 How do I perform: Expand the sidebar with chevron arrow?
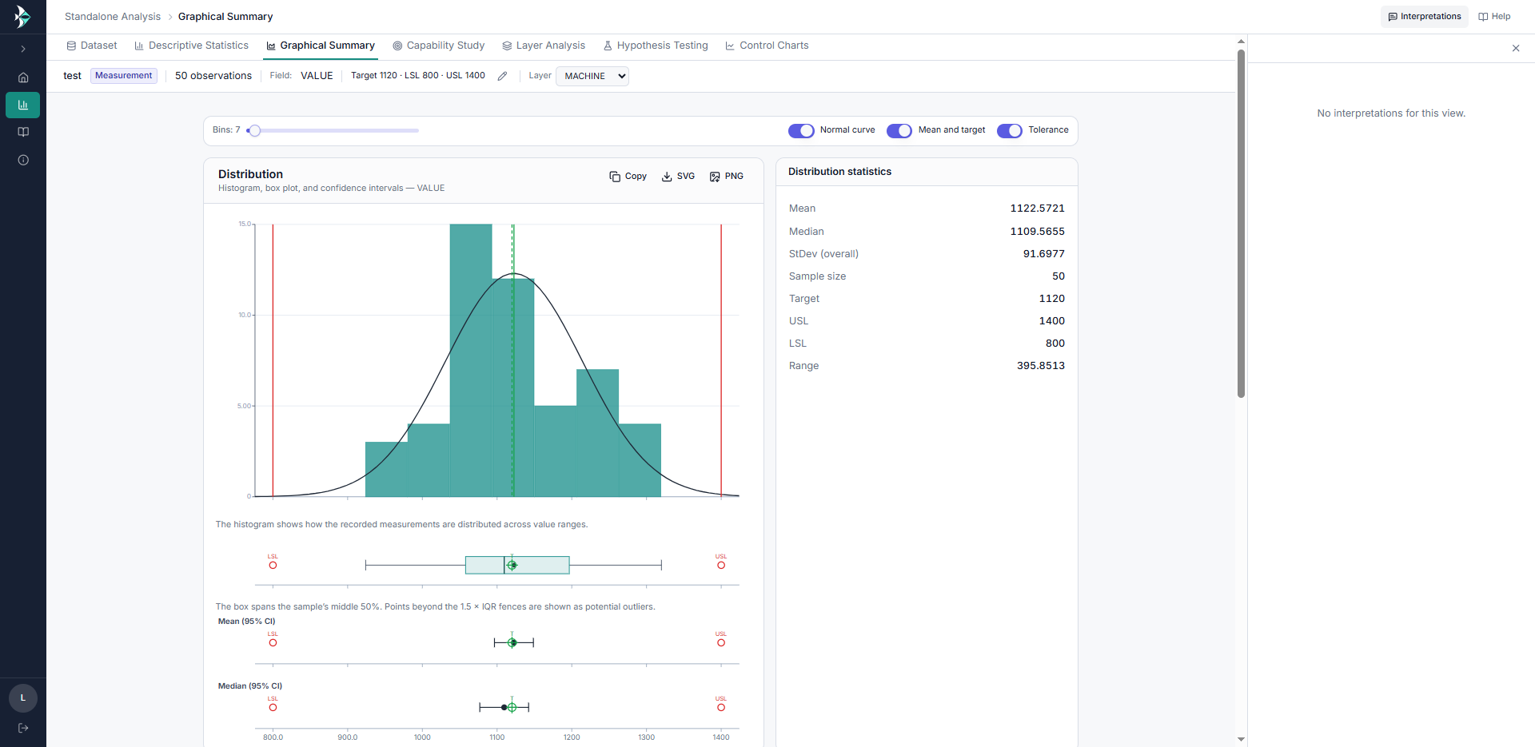point(23,49)
